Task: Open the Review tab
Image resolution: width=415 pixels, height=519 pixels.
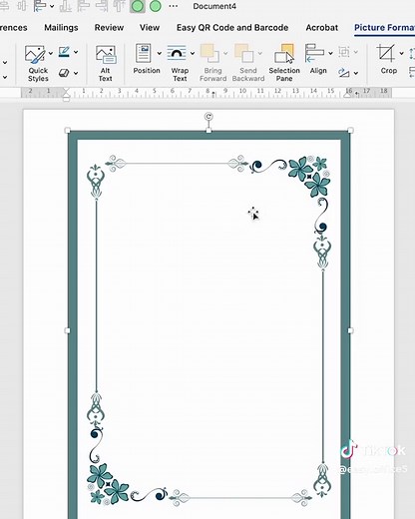Action: pos(109,28)
